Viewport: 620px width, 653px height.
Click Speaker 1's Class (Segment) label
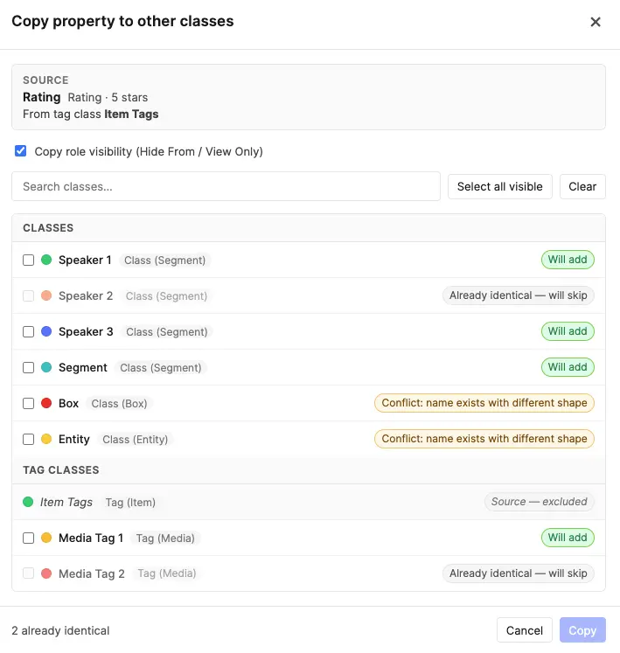[165, 261]
